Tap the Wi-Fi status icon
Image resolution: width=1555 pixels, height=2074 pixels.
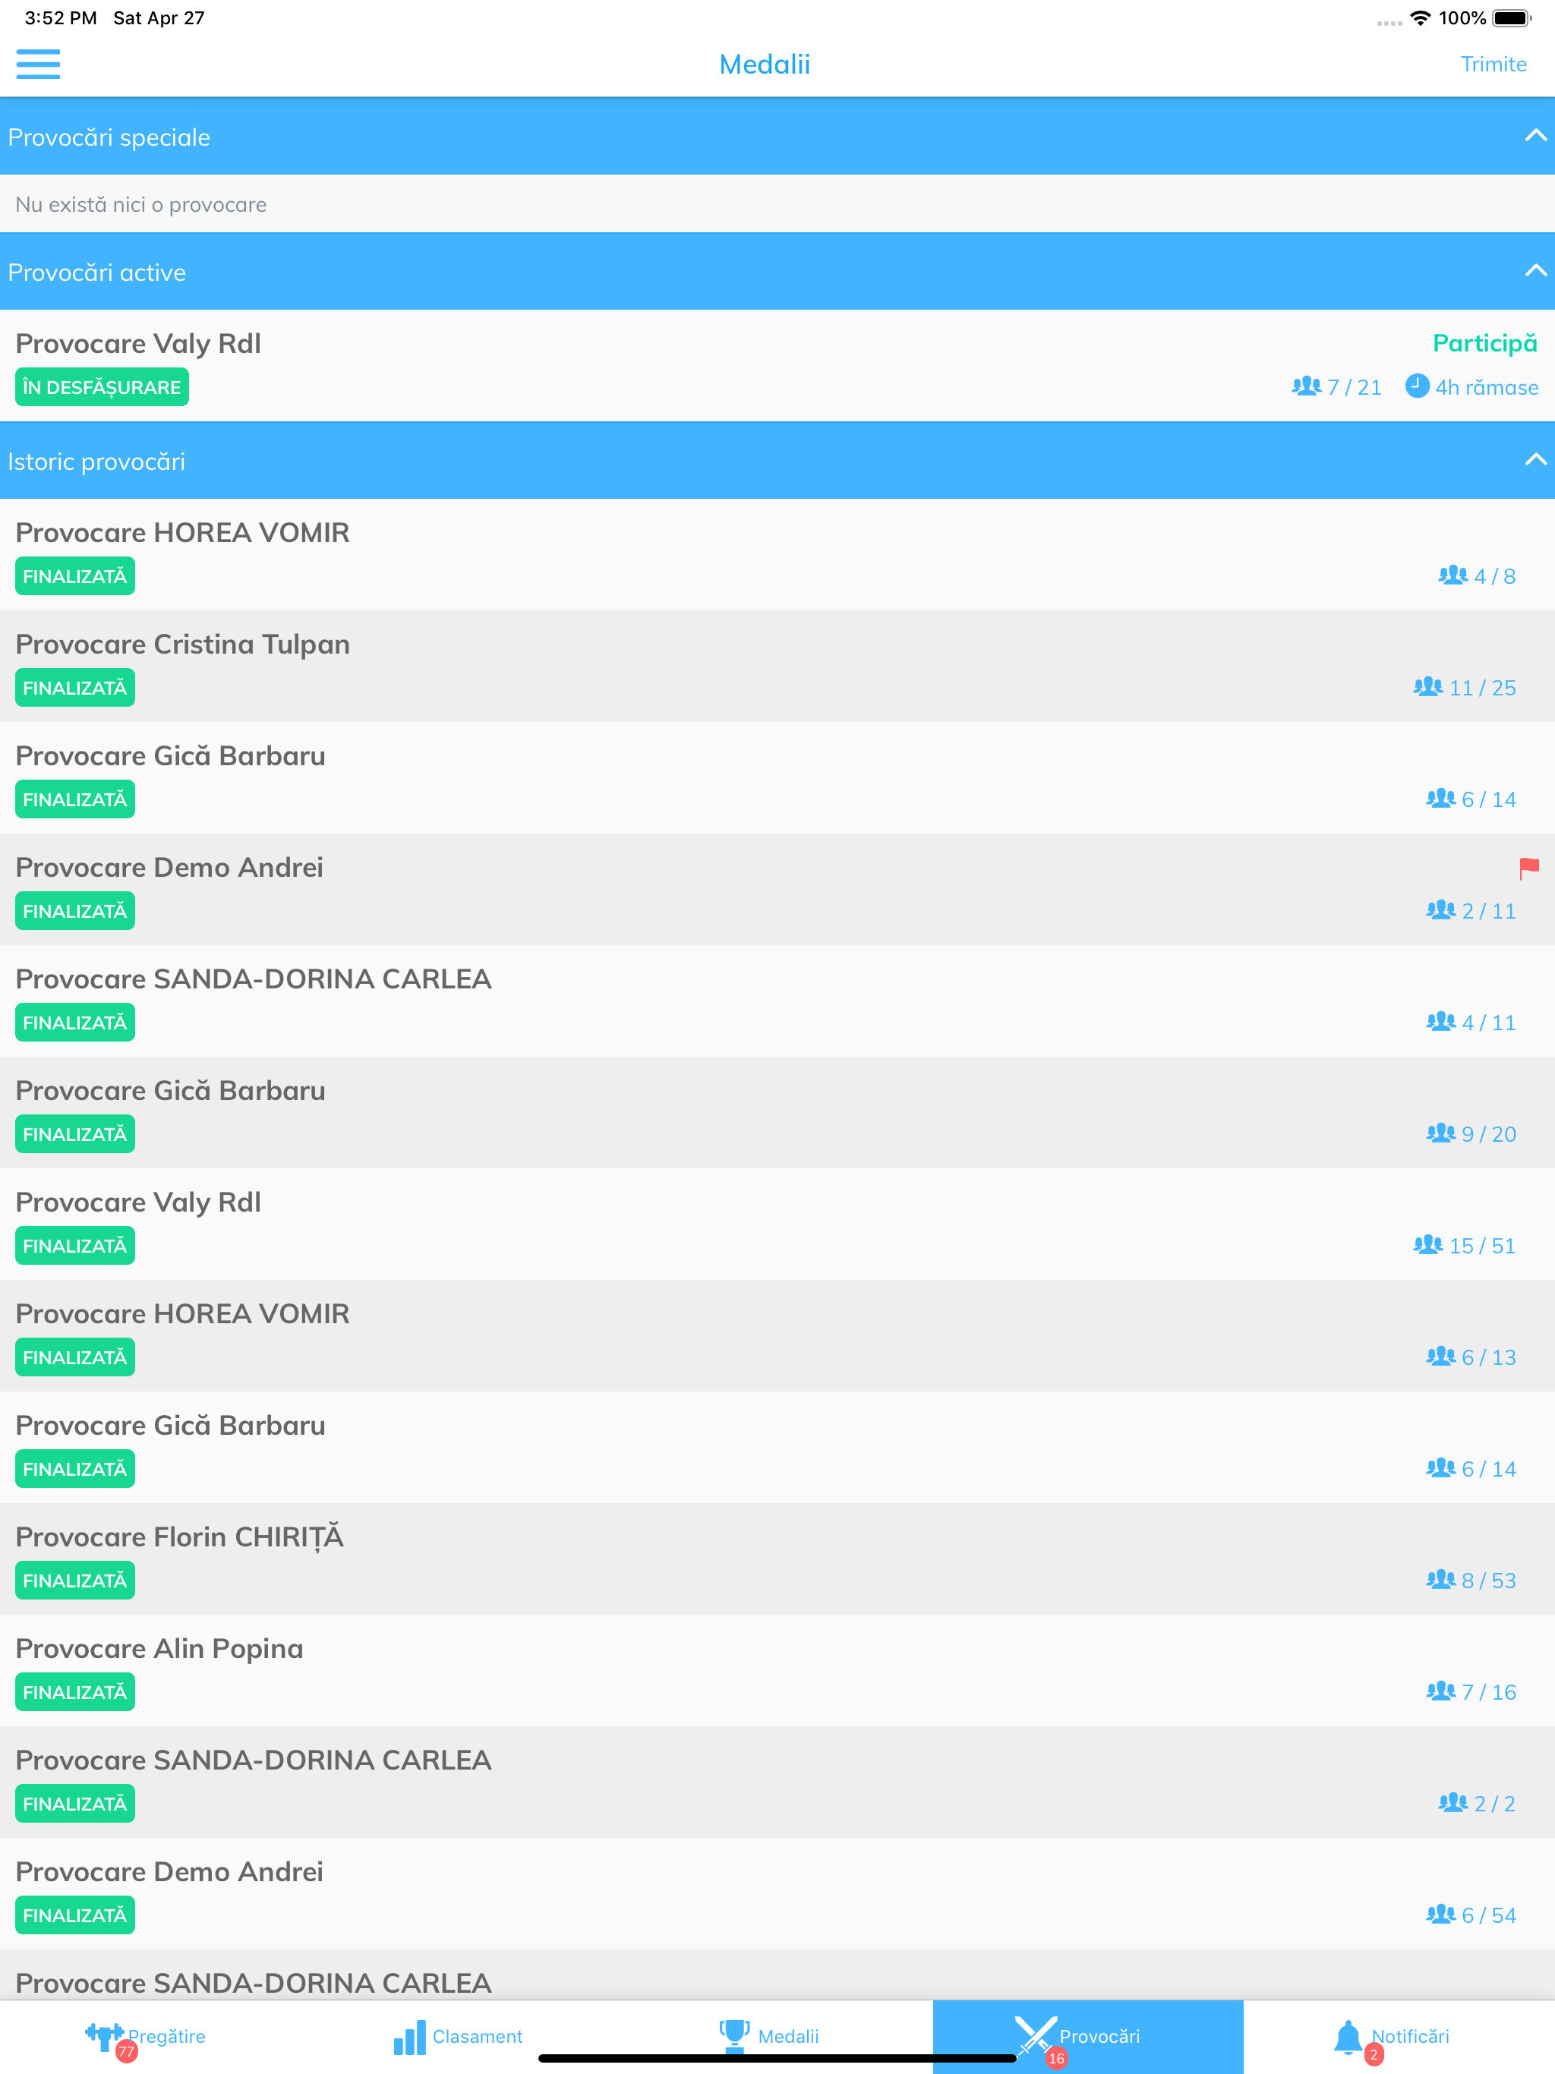(x=1420, y=17)
